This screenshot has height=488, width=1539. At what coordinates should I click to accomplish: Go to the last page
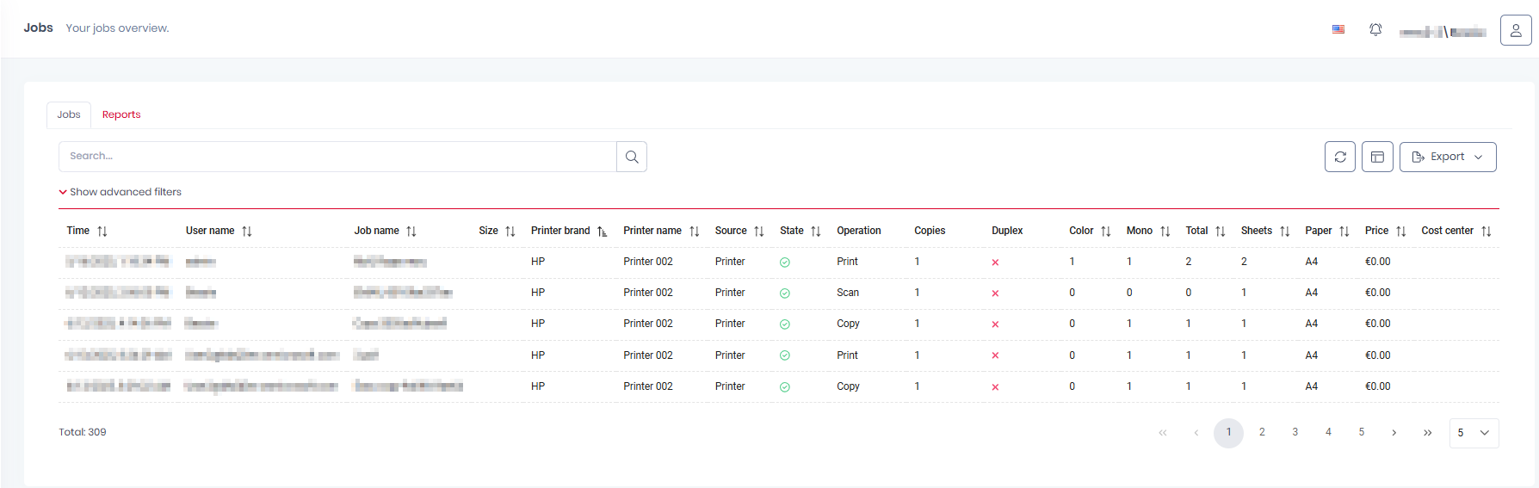[1427, 433]
